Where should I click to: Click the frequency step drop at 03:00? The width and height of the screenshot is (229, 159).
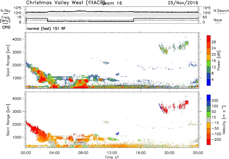(48, 20)
